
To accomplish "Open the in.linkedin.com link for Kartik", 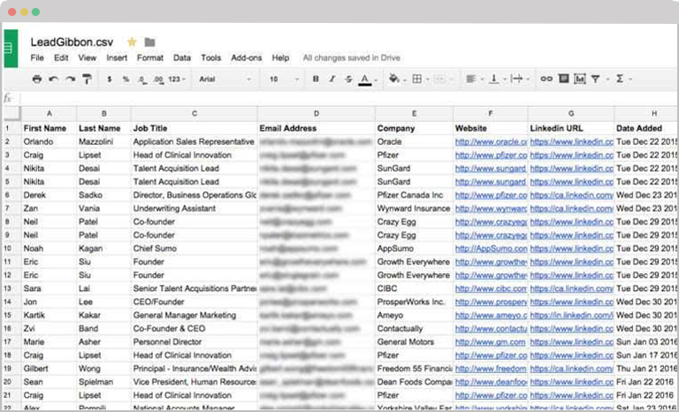I will pos(572,315).
